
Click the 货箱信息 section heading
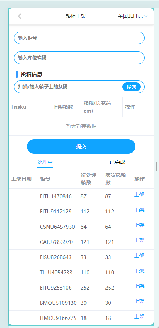coord(32,74)
